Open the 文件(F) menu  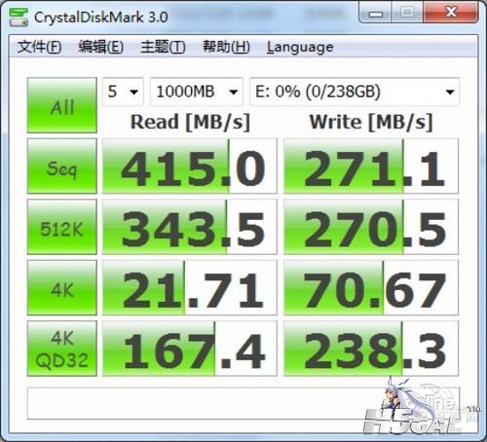pyautogui.click(x=39, y=47)
